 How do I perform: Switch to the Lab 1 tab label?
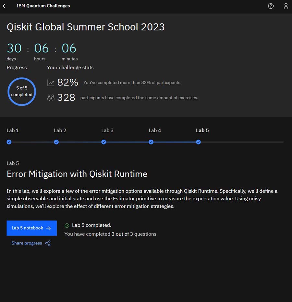click(x=13, y=131)
